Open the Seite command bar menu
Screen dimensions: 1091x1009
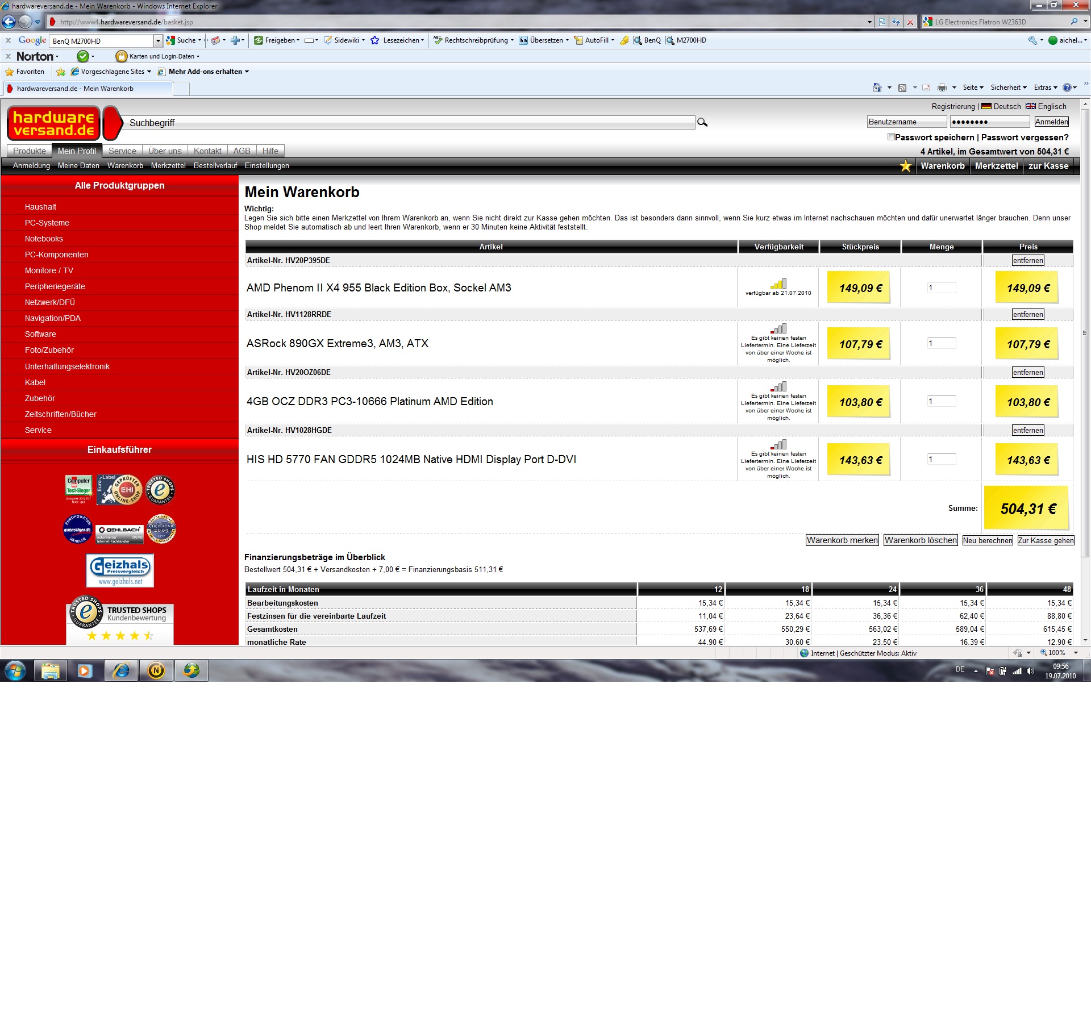973,87
